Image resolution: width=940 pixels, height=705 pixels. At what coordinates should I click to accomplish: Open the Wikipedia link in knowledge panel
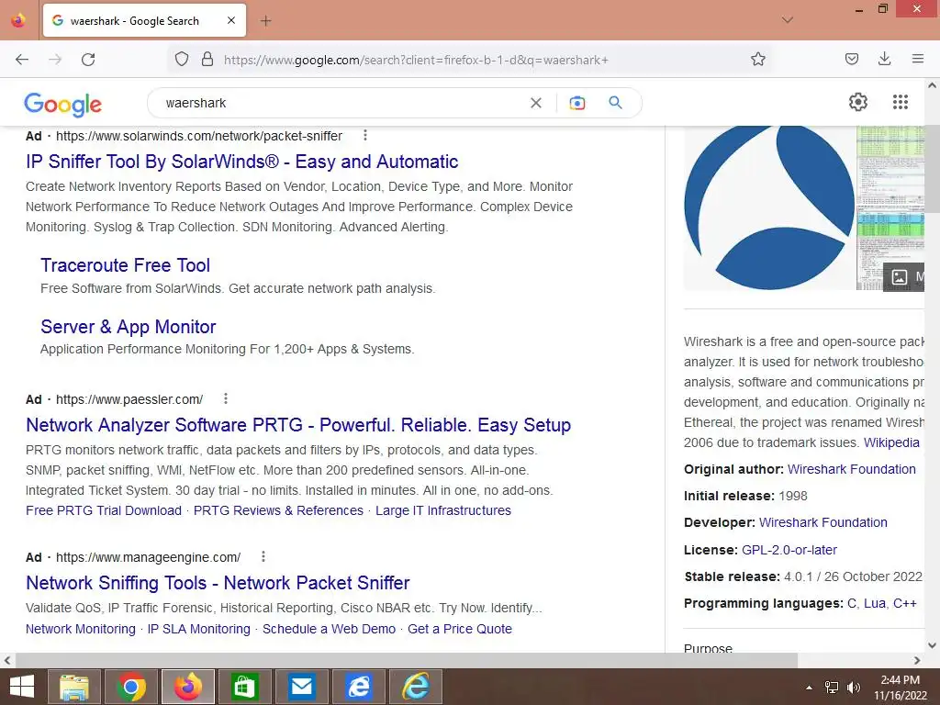click(x=891, y=442)
